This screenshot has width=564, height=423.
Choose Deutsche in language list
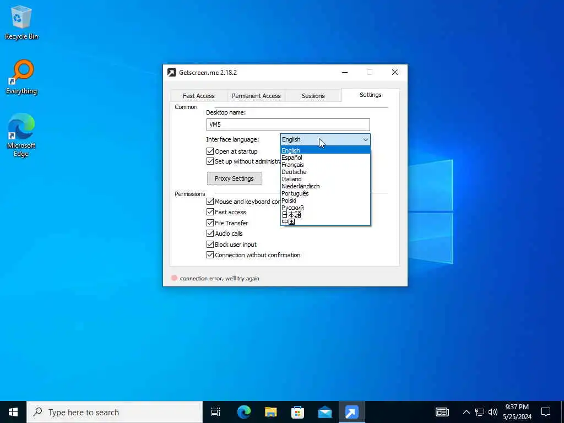pyautogui.click(x=325, y=172)
